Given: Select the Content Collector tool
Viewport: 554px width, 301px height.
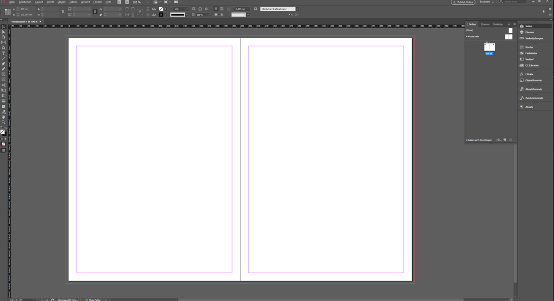Looking at the screenshot, I should (3, 48).
